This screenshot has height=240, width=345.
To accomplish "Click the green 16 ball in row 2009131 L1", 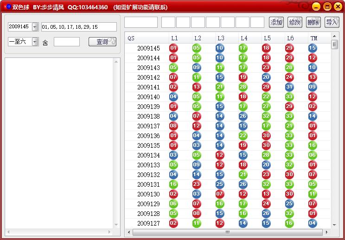I will [173, 184].
